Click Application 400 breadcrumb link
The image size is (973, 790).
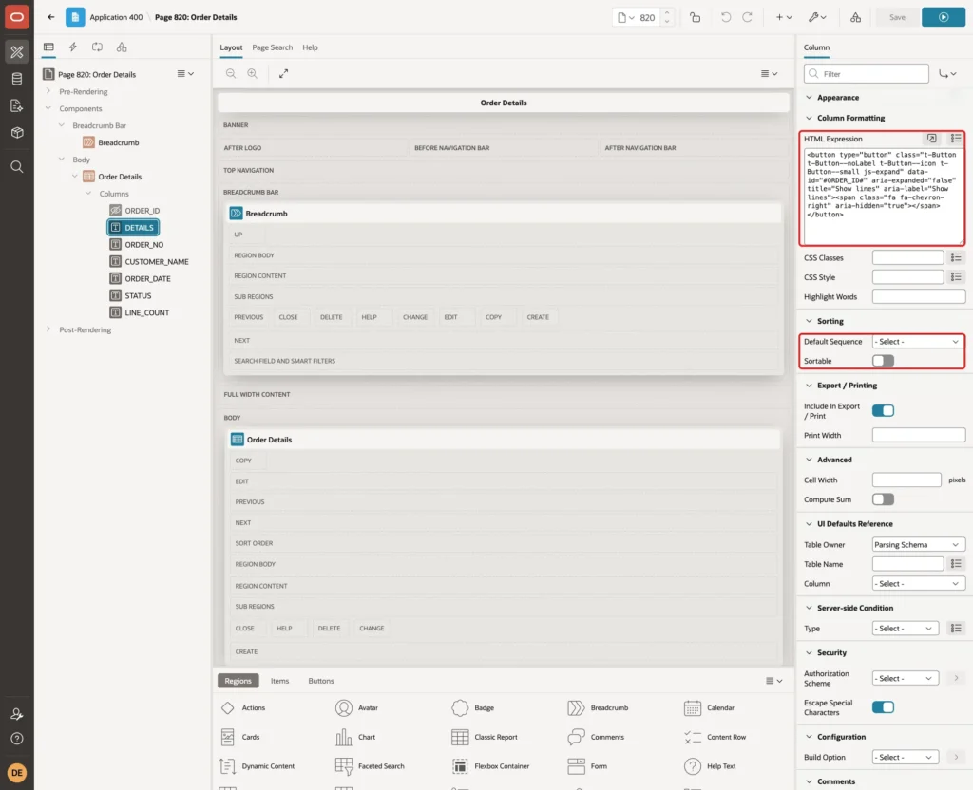116,17
